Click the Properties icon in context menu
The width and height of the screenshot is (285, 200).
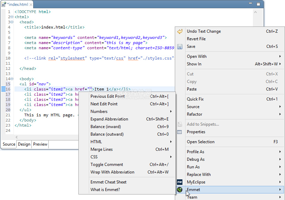180,132
